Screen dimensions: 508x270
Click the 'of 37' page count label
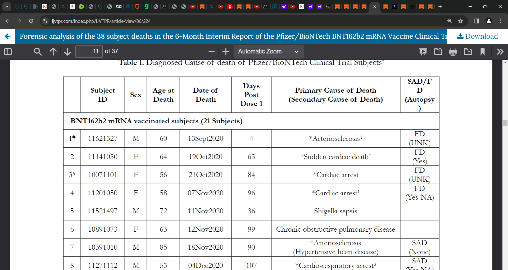(x=111, y=51)
